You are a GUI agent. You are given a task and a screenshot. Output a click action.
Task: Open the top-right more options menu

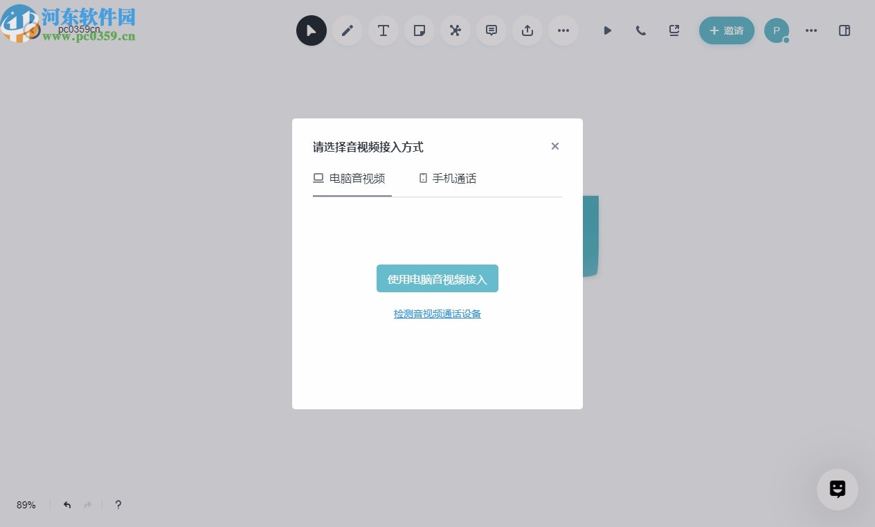pos(811,30)
